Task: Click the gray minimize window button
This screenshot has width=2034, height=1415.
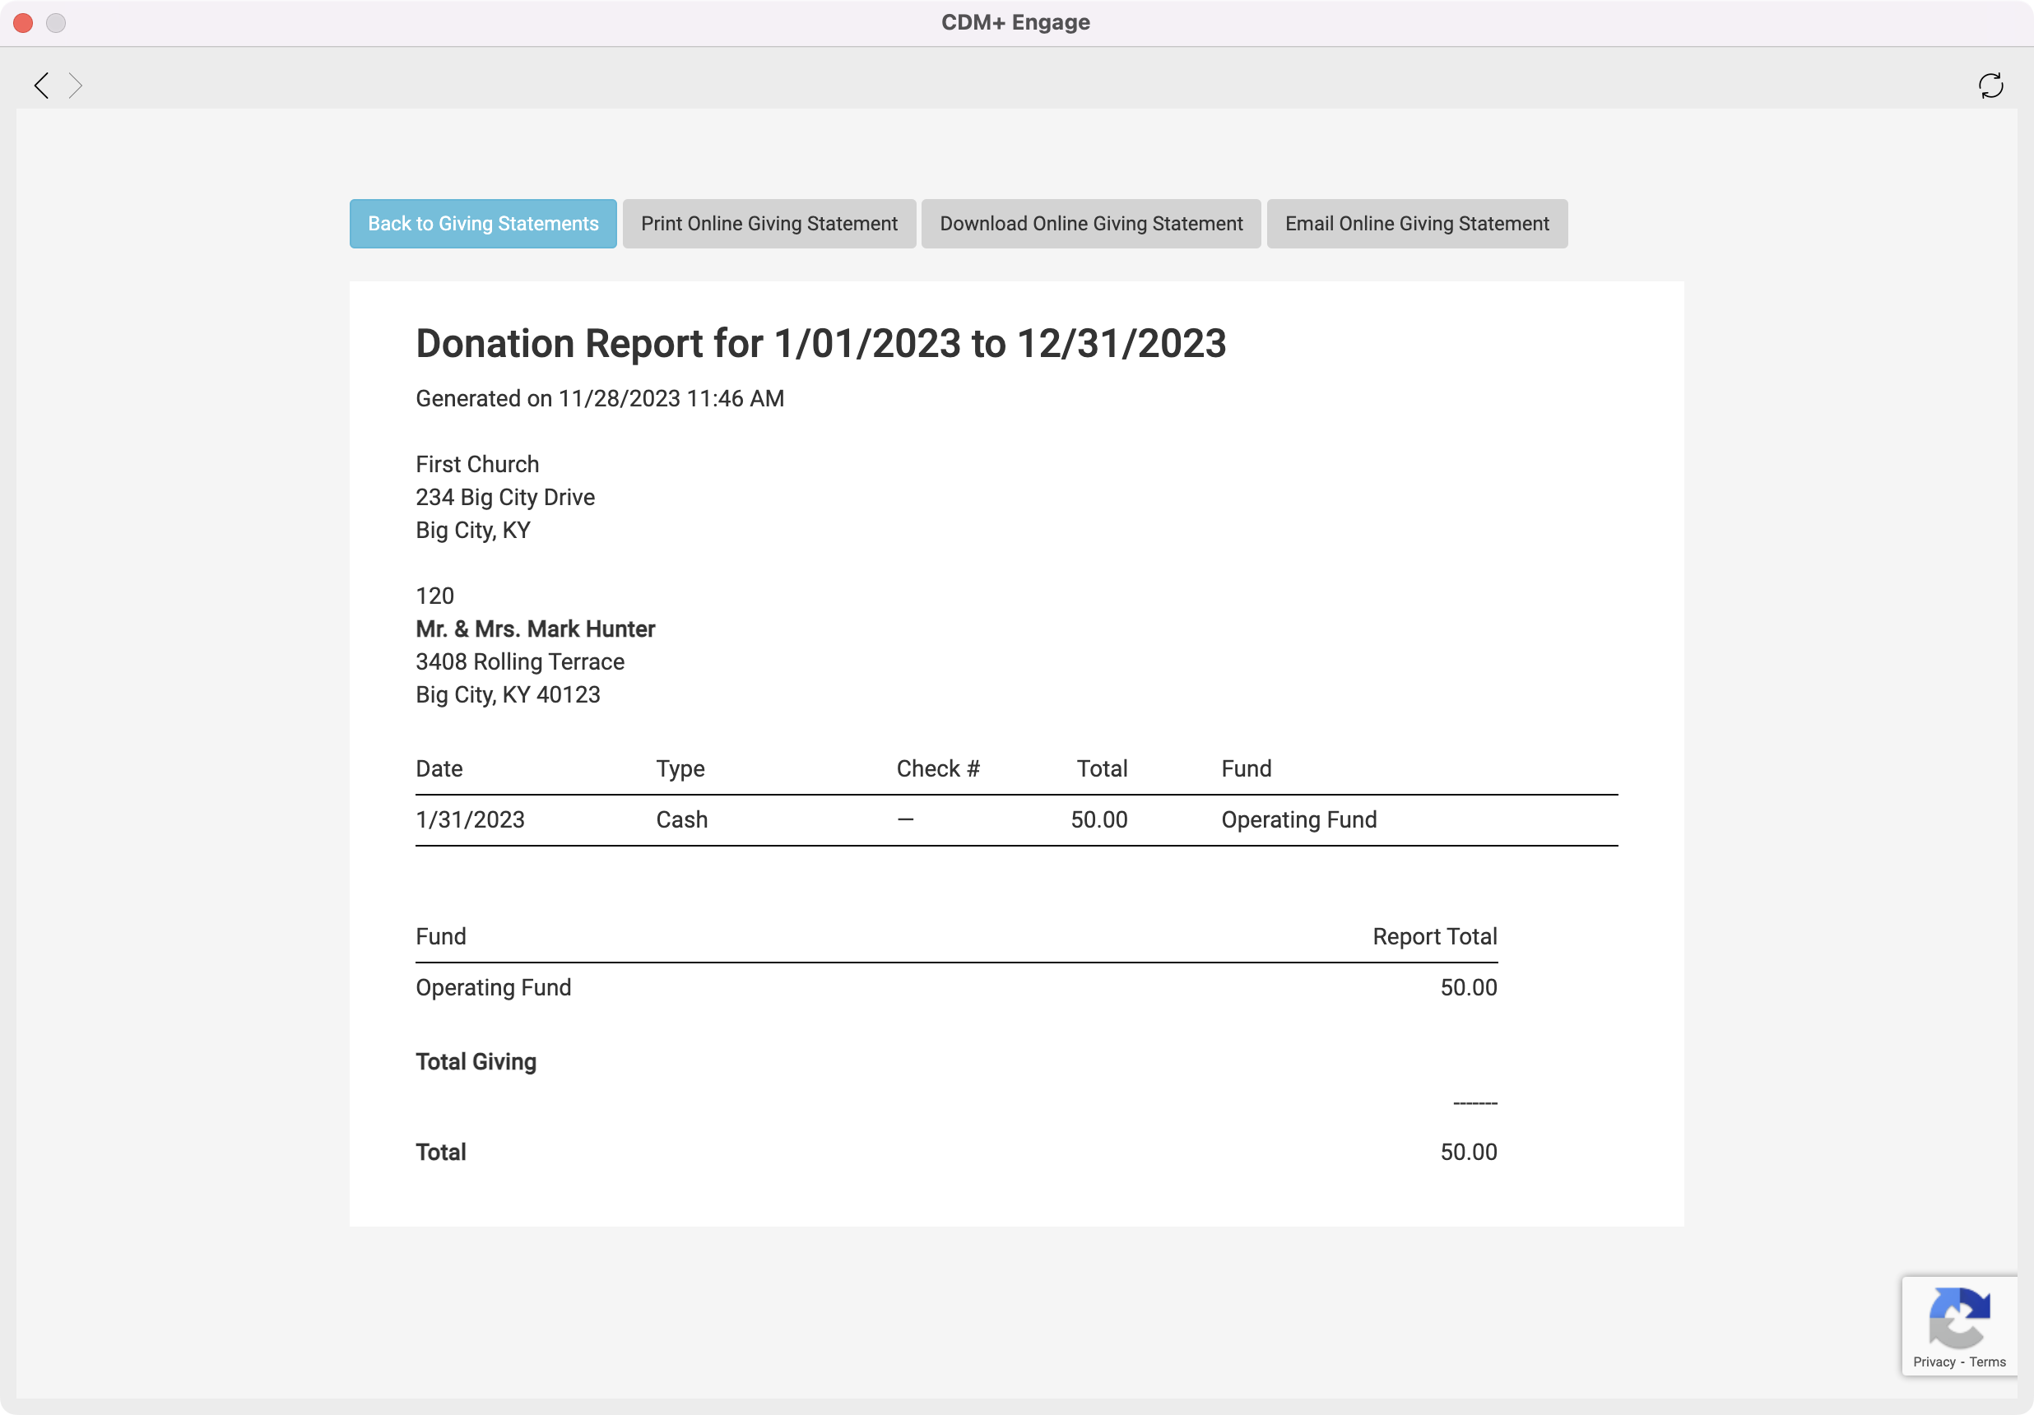Action: point(56,23)
